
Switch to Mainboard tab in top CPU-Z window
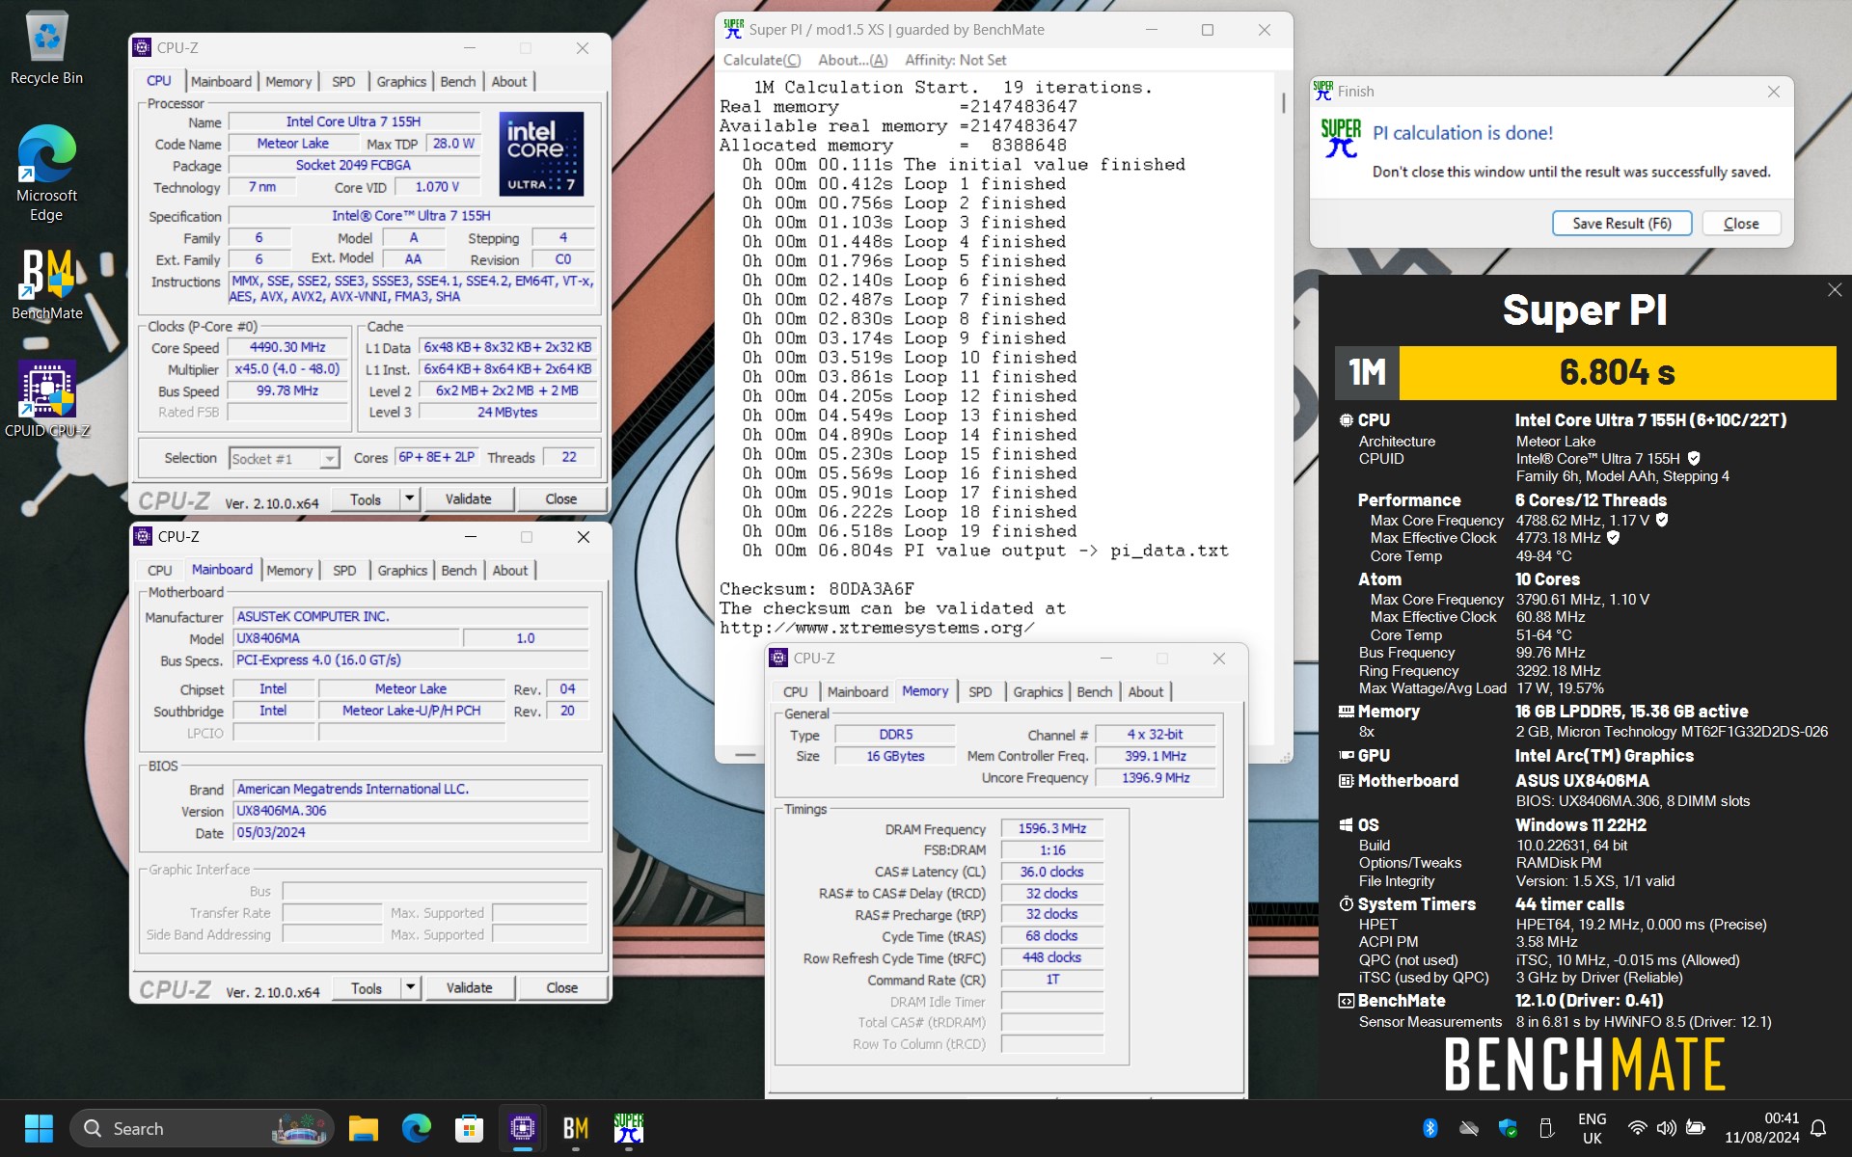pyautogui.click(x=221, y=82)
